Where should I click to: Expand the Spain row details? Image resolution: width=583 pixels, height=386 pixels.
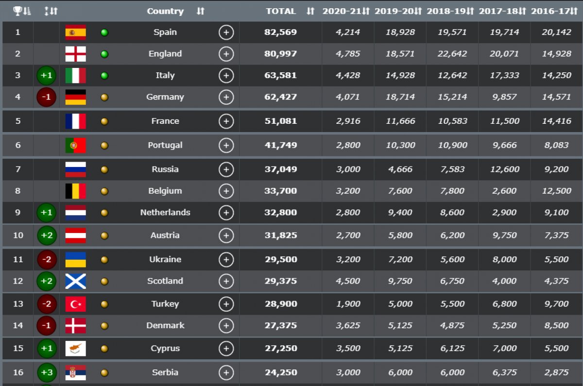[226, 33]
